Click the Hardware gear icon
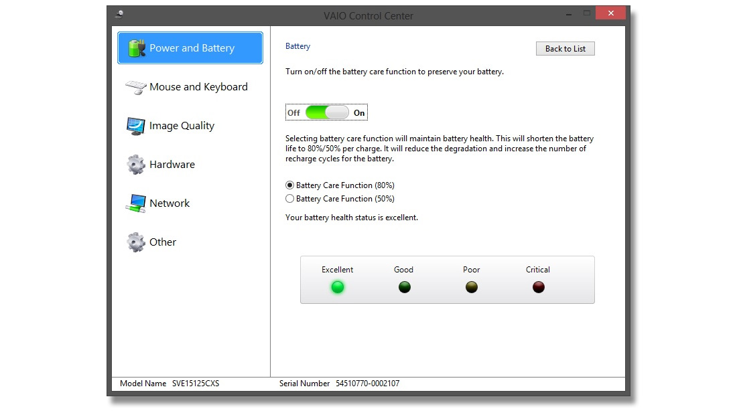737x415 pixels. click(136, 165)
